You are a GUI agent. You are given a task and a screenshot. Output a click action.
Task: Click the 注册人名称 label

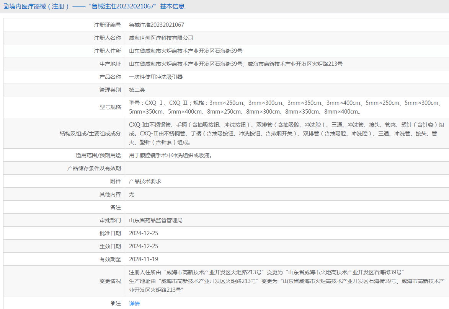108,38
